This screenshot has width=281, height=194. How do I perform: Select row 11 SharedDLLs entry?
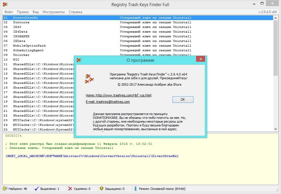[38, 64]
